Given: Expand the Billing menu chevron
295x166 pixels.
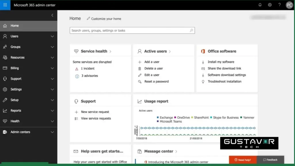Looking at the screenshot, I should coord(52,68).
